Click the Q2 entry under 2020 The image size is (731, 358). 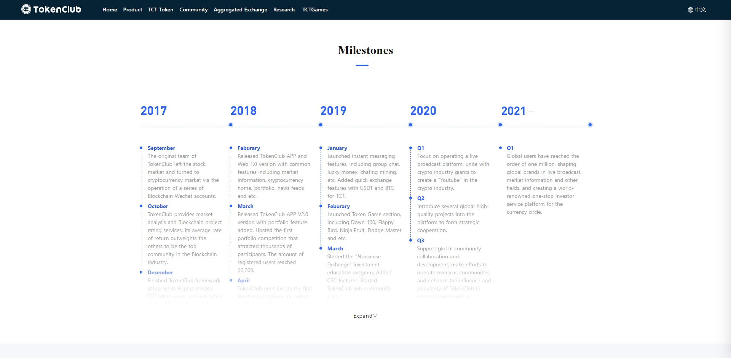(421, 198)
